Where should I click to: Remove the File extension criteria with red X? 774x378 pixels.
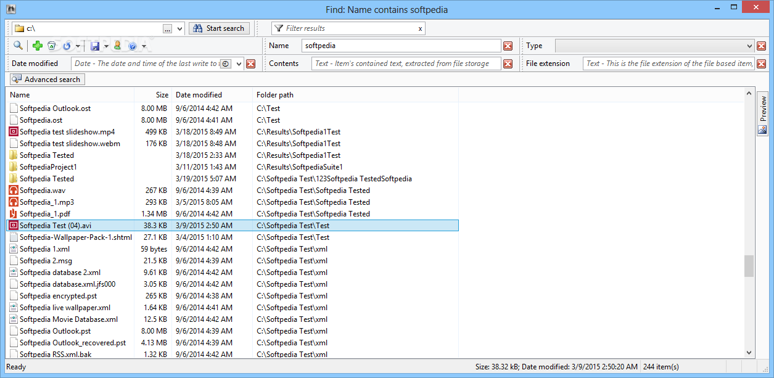pos(762,64)
